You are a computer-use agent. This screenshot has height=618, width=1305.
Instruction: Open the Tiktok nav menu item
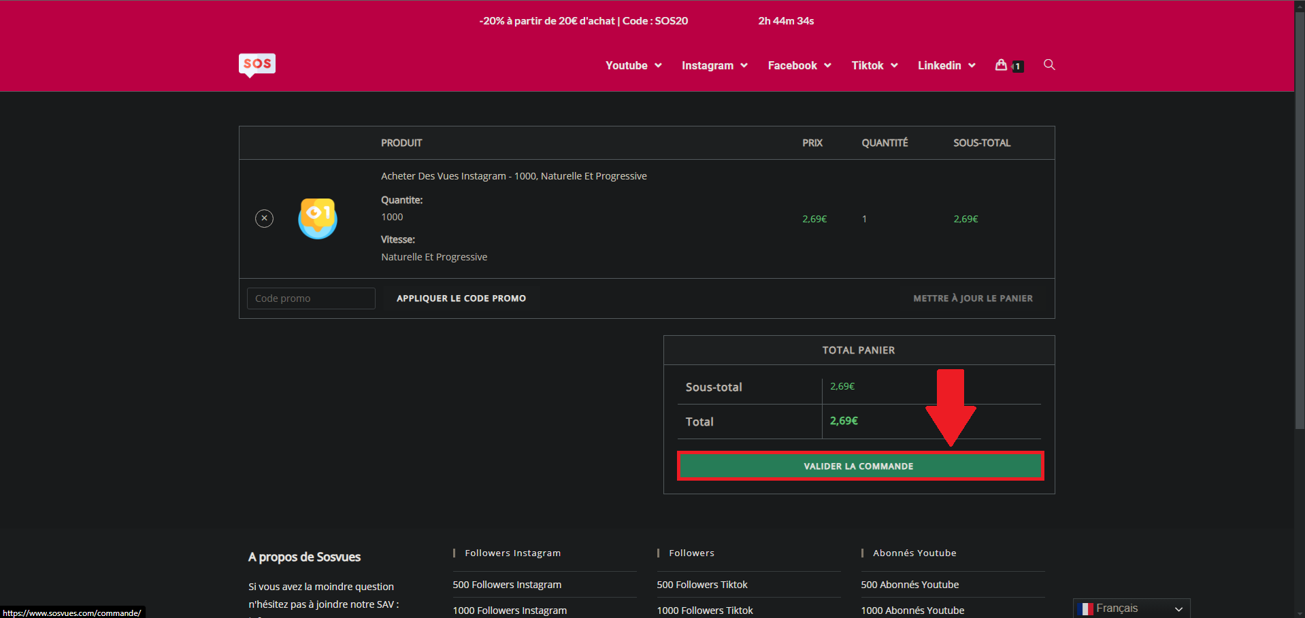868,65
